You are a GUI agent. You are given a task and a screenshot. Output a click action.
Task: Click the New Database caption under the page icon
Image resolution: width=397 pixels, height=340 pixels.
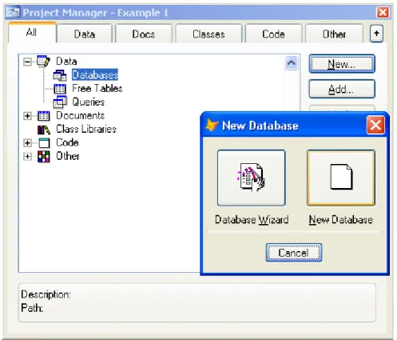(x=341, y=220)
